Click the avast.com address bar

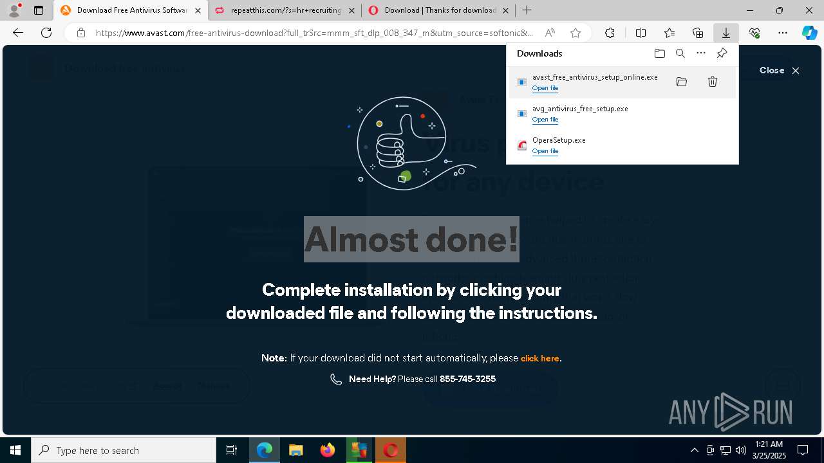[x=314, y=33]
